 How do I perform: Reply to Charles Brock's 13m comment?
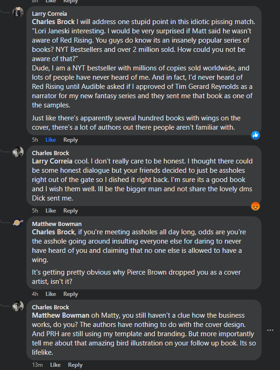coord(75,365)
